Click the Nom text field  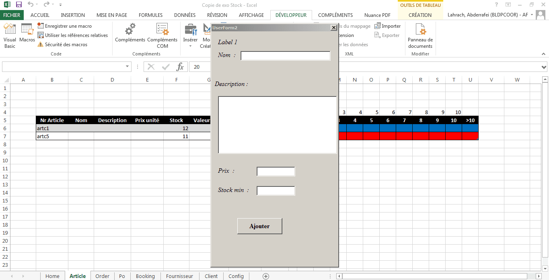pyautogui.click(x=285, y=56)
